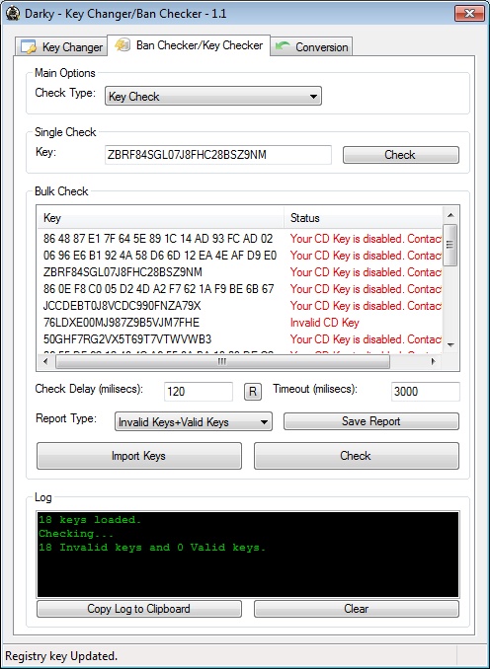
Task: Click the Check Delay value field
Action: click(199, 392)
